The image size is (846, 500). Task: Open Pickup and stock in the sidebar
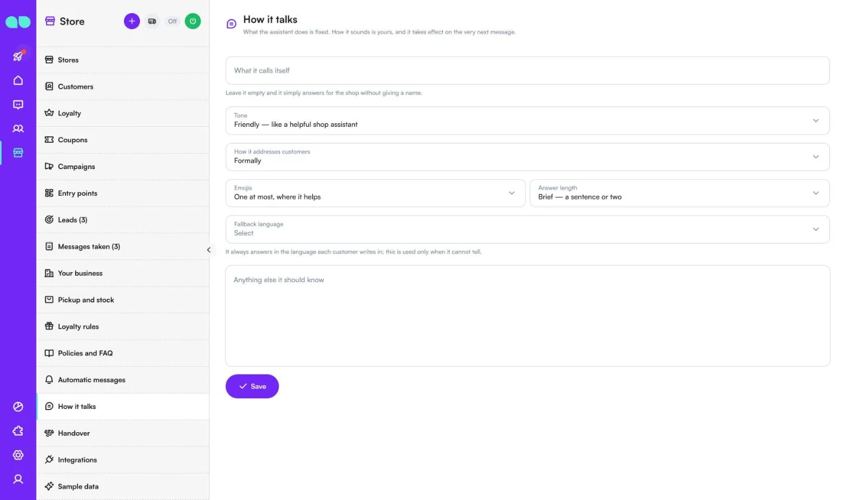(x=123, y=300)
